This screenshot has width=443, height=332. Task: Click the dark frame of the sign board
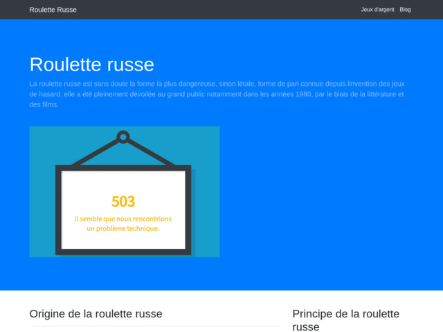(58, 207)
